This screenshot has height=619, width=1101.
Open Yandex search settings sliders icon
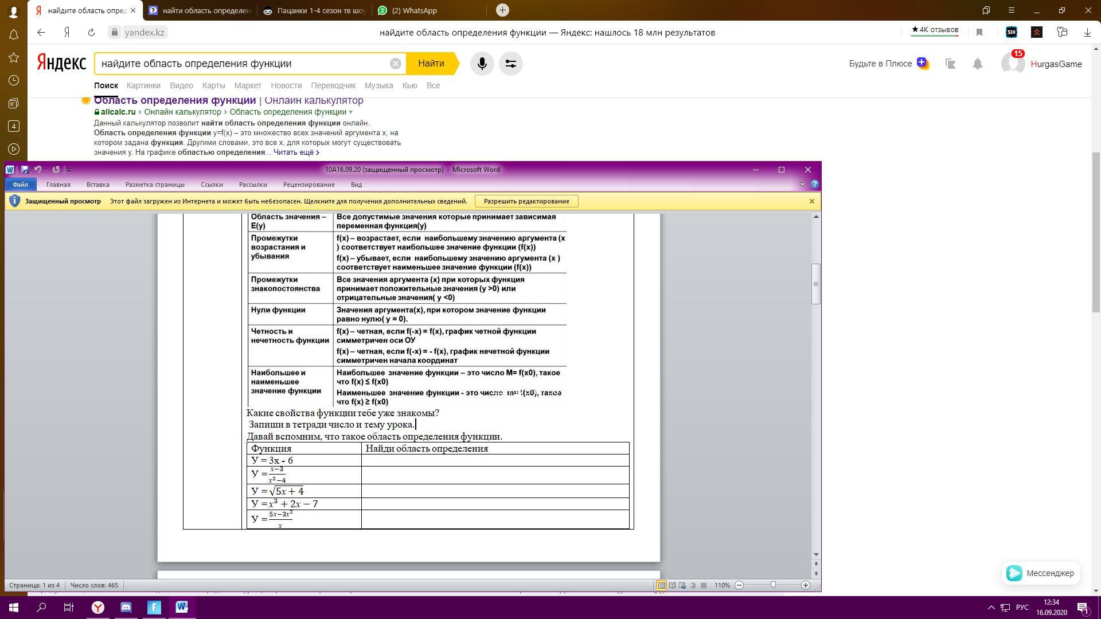pyautogui.click(x=510, y=64)
